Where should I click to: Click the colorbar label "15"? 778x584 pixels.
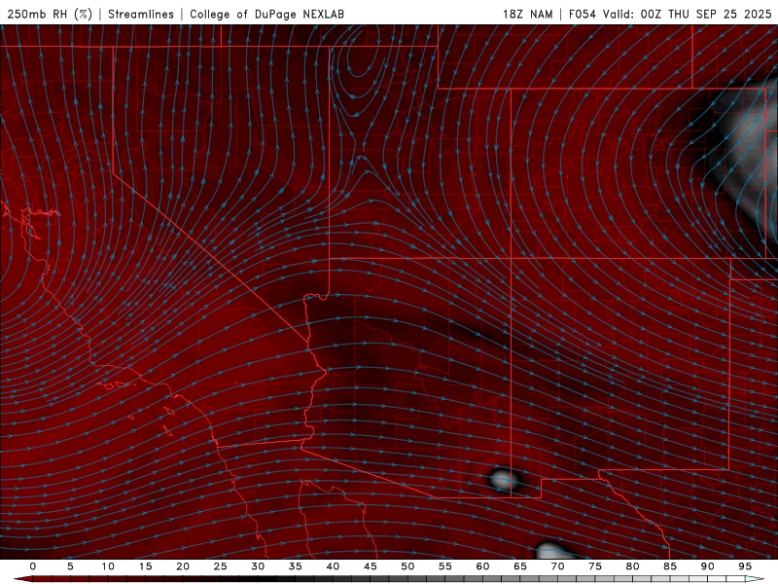(145, 566)
